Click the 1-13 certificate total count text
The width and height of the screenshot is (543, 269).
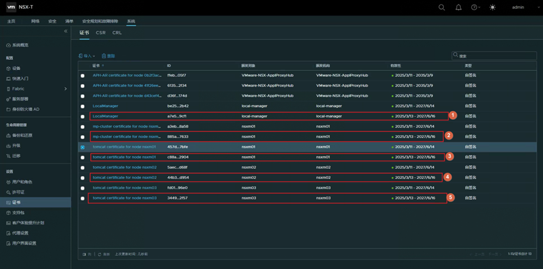(519, 254)
